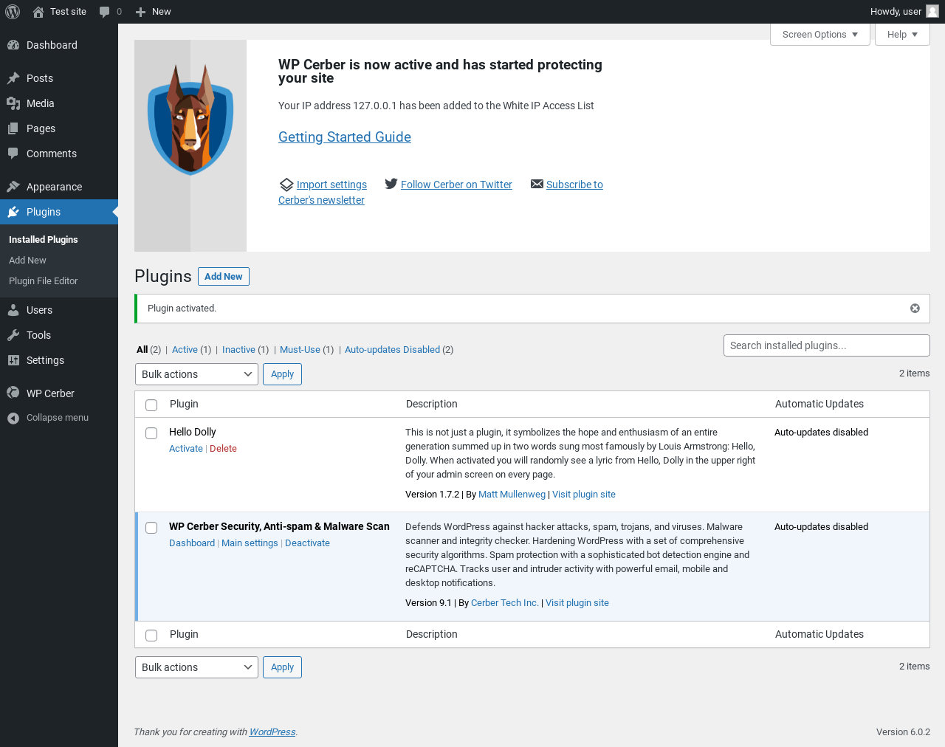Click the Import settings link
The image size is (945, 747).
(x=331, y=185)
